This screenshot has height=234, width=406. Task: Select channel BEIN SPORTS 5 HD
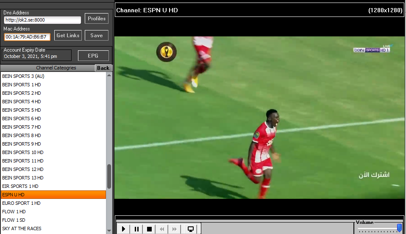pyautogui.click(x=53, y=110)
